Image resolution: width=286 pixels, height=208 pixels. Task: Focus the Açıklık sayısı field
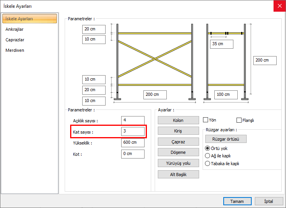(132, 120)
